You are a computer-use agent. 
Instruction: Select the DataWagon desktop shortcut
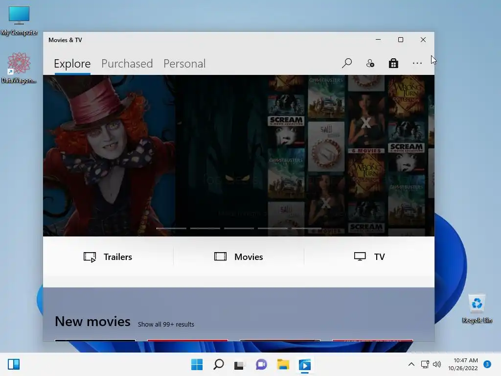19,68
